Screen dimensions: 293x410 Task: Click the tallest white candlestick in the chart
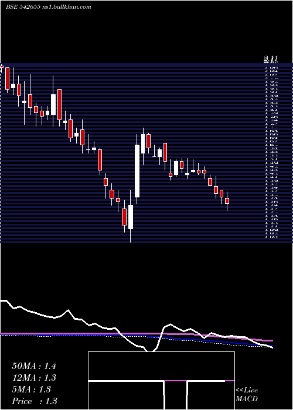pos(137,171)
